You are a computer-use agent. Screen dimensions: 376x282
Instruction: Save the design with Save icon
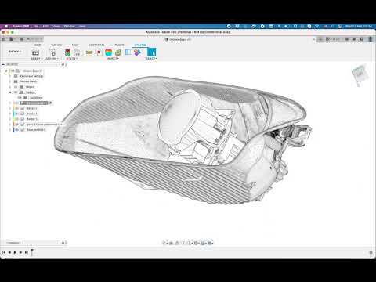click(21, 39)
